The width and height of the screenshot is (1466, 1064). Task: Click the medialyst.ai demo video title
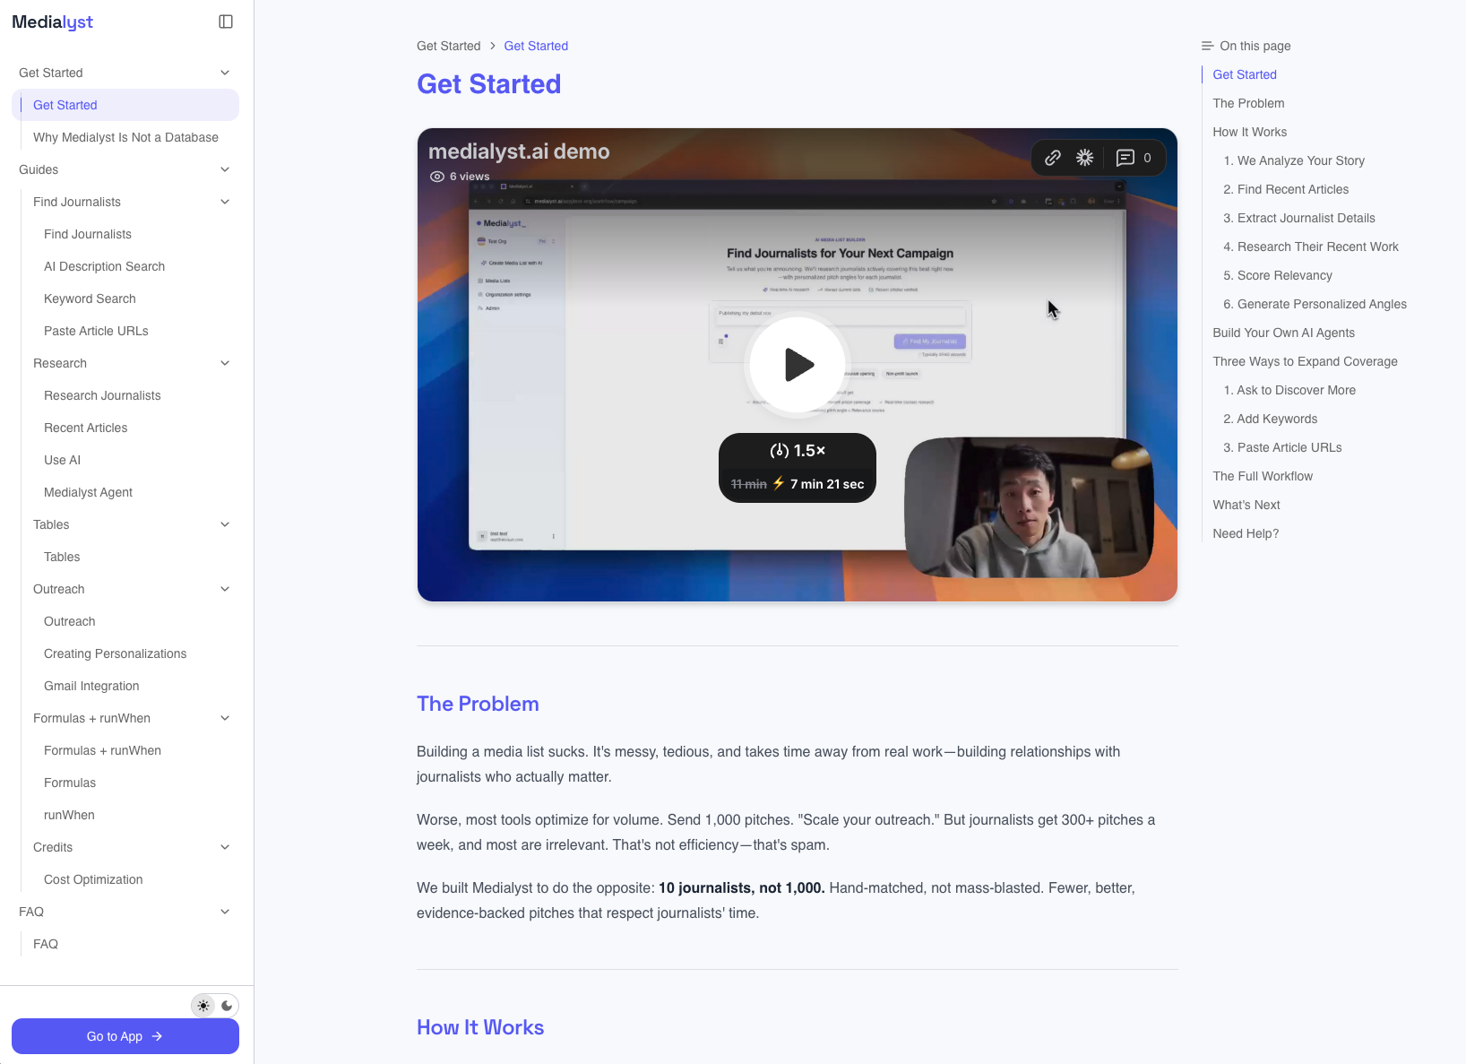point(519,151)
